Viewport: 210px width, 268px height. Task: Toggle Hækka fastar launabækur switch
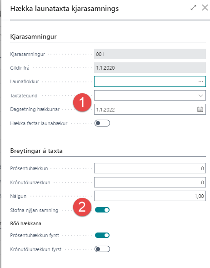[x=102, y=123]
